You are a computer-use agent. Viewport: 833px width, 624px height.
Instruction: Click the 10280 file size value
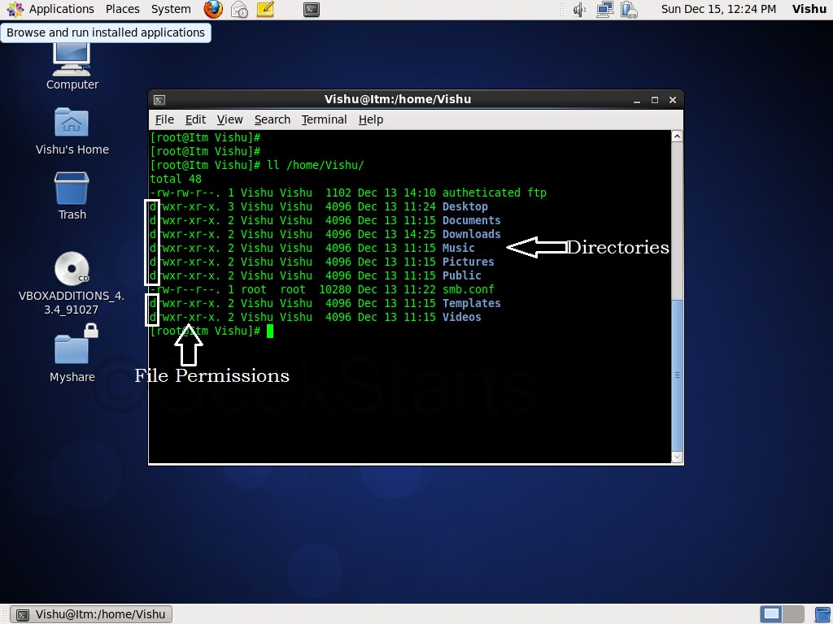(x=335, y=290)
